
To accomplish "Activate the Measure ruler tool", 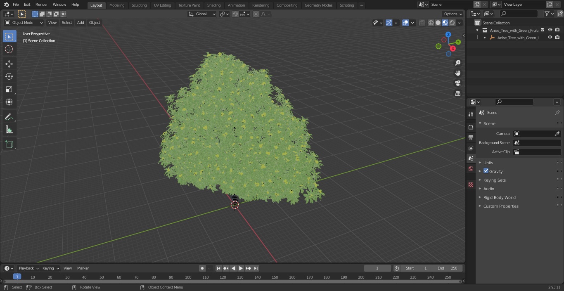I will [x=9, y=130].
